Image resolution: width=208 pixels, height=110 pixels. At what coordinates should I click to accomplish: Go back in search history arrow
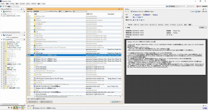pyautogui.click(x=3, y=6)
